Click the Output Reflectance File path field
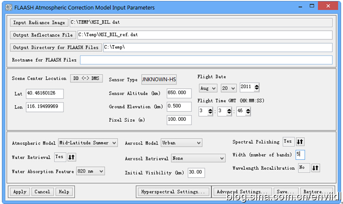The height and width of the screenshot is (204, 343). click(205, 35)
